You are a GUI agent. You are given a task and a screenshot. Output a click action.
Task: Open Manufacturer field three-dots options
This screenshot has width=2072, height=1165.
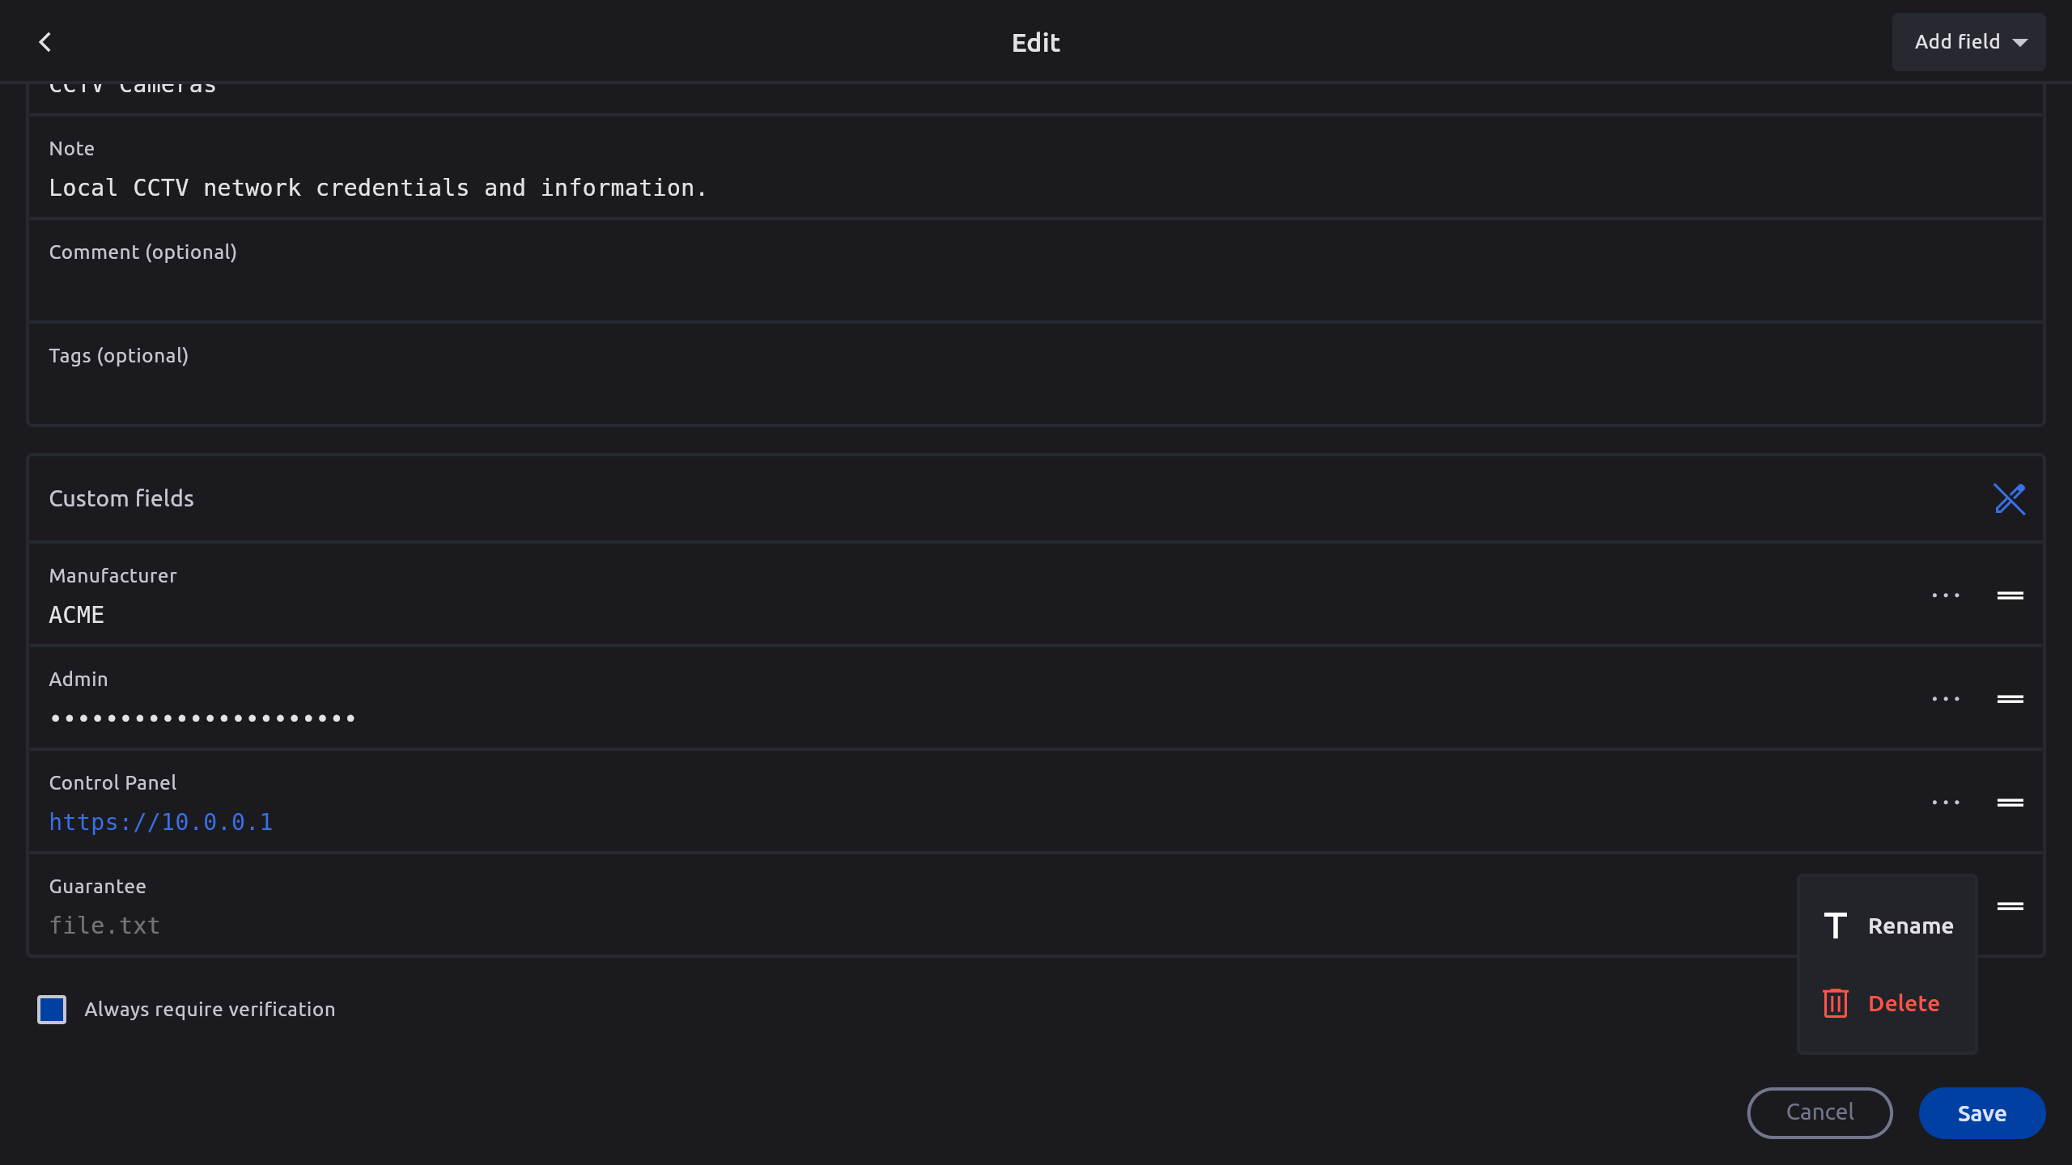[x=1946, y=595]
